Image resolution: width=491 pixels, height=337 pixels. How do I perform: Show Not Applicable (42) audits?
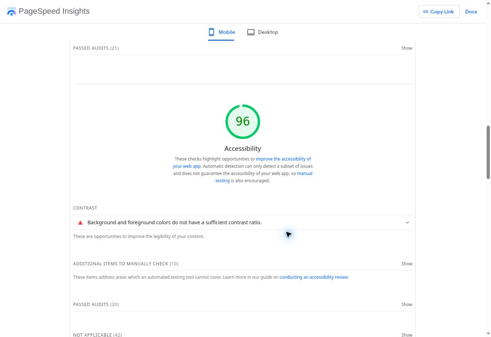coord(407,334)
